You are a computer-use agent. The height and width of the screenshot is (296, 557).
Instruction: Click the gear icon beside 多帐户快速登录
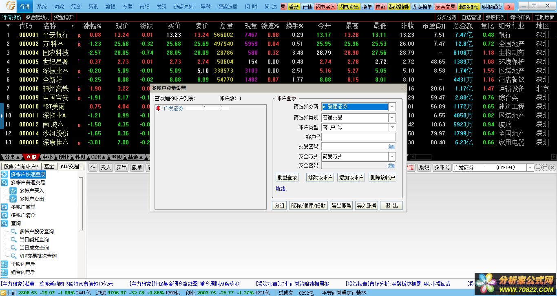4,175
